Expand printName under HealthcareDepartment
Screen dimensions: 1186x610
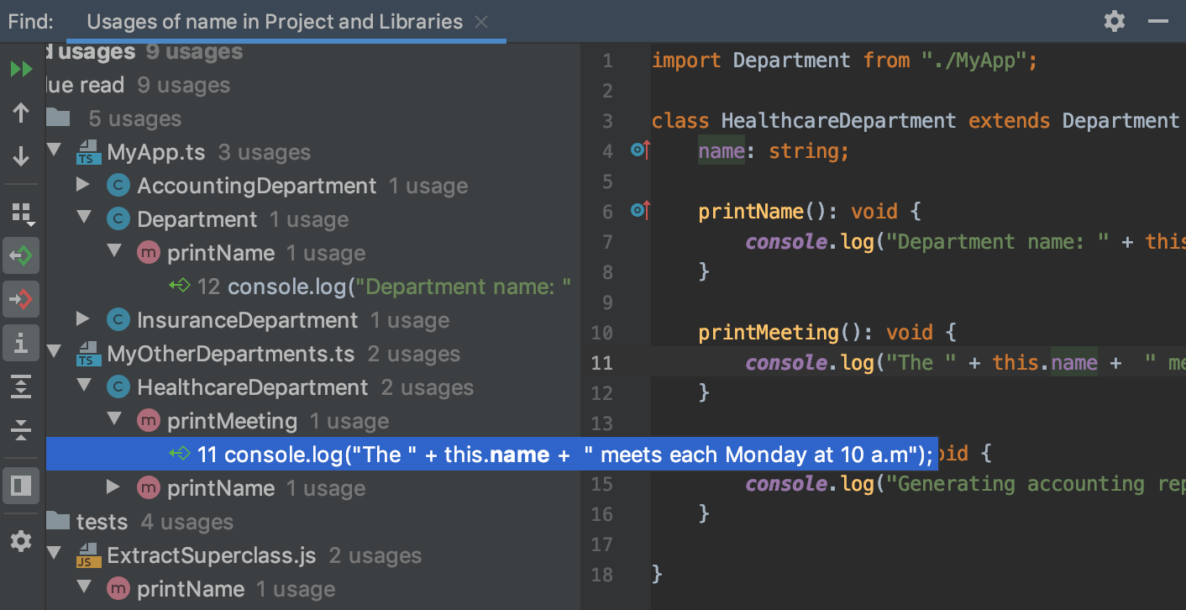tap(113, 487)
